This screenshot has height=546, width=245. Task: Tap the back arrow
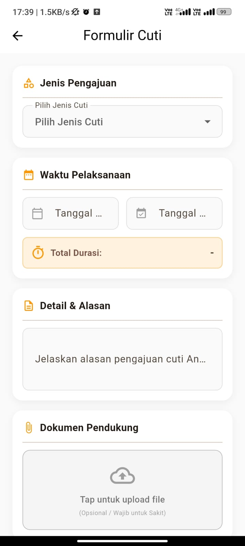click(x=17, y=35)
